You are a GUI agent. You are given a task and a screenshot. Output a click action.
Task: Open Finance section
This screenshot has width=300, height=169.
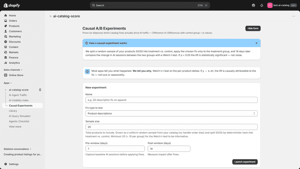(x=13, y=58)
